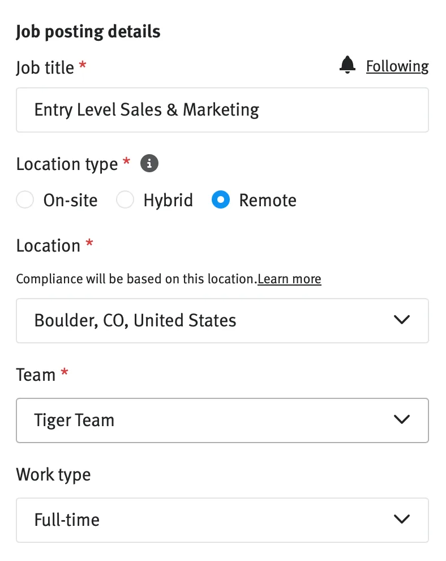Viewport: 446px width, 561px height.
Task: Focus the Job title input field
Action: pyautogui.click(x=222, y=110)
